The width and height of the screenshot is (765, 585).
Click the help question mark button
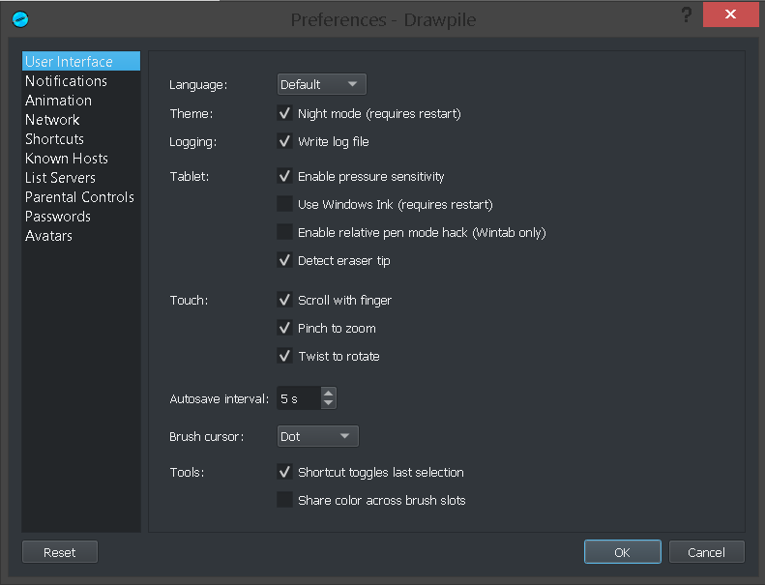coord(686,15)
